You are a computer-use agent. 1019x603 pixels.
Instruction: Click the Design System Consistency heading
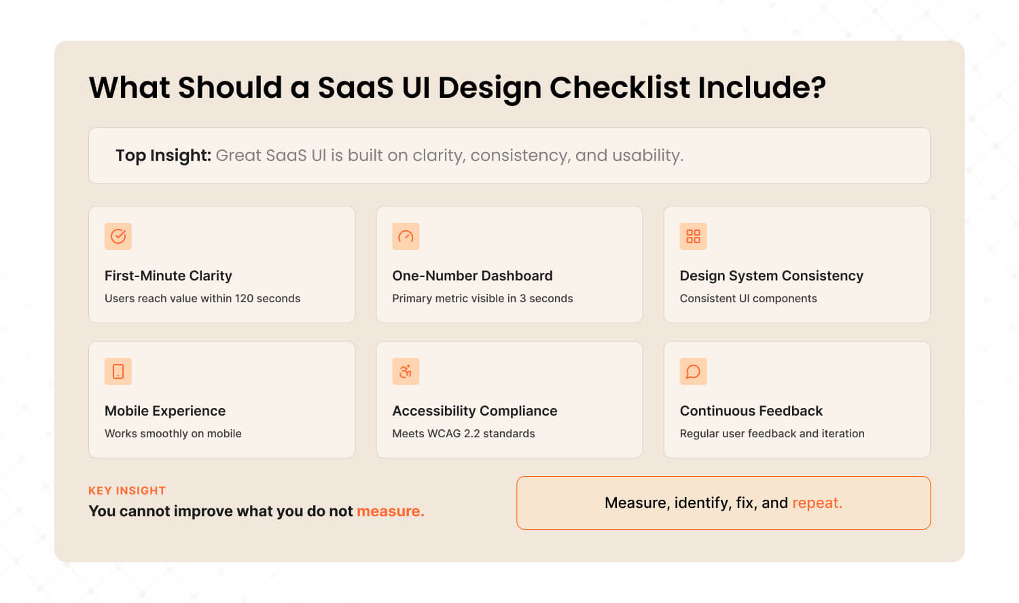[x=771, y=276]
